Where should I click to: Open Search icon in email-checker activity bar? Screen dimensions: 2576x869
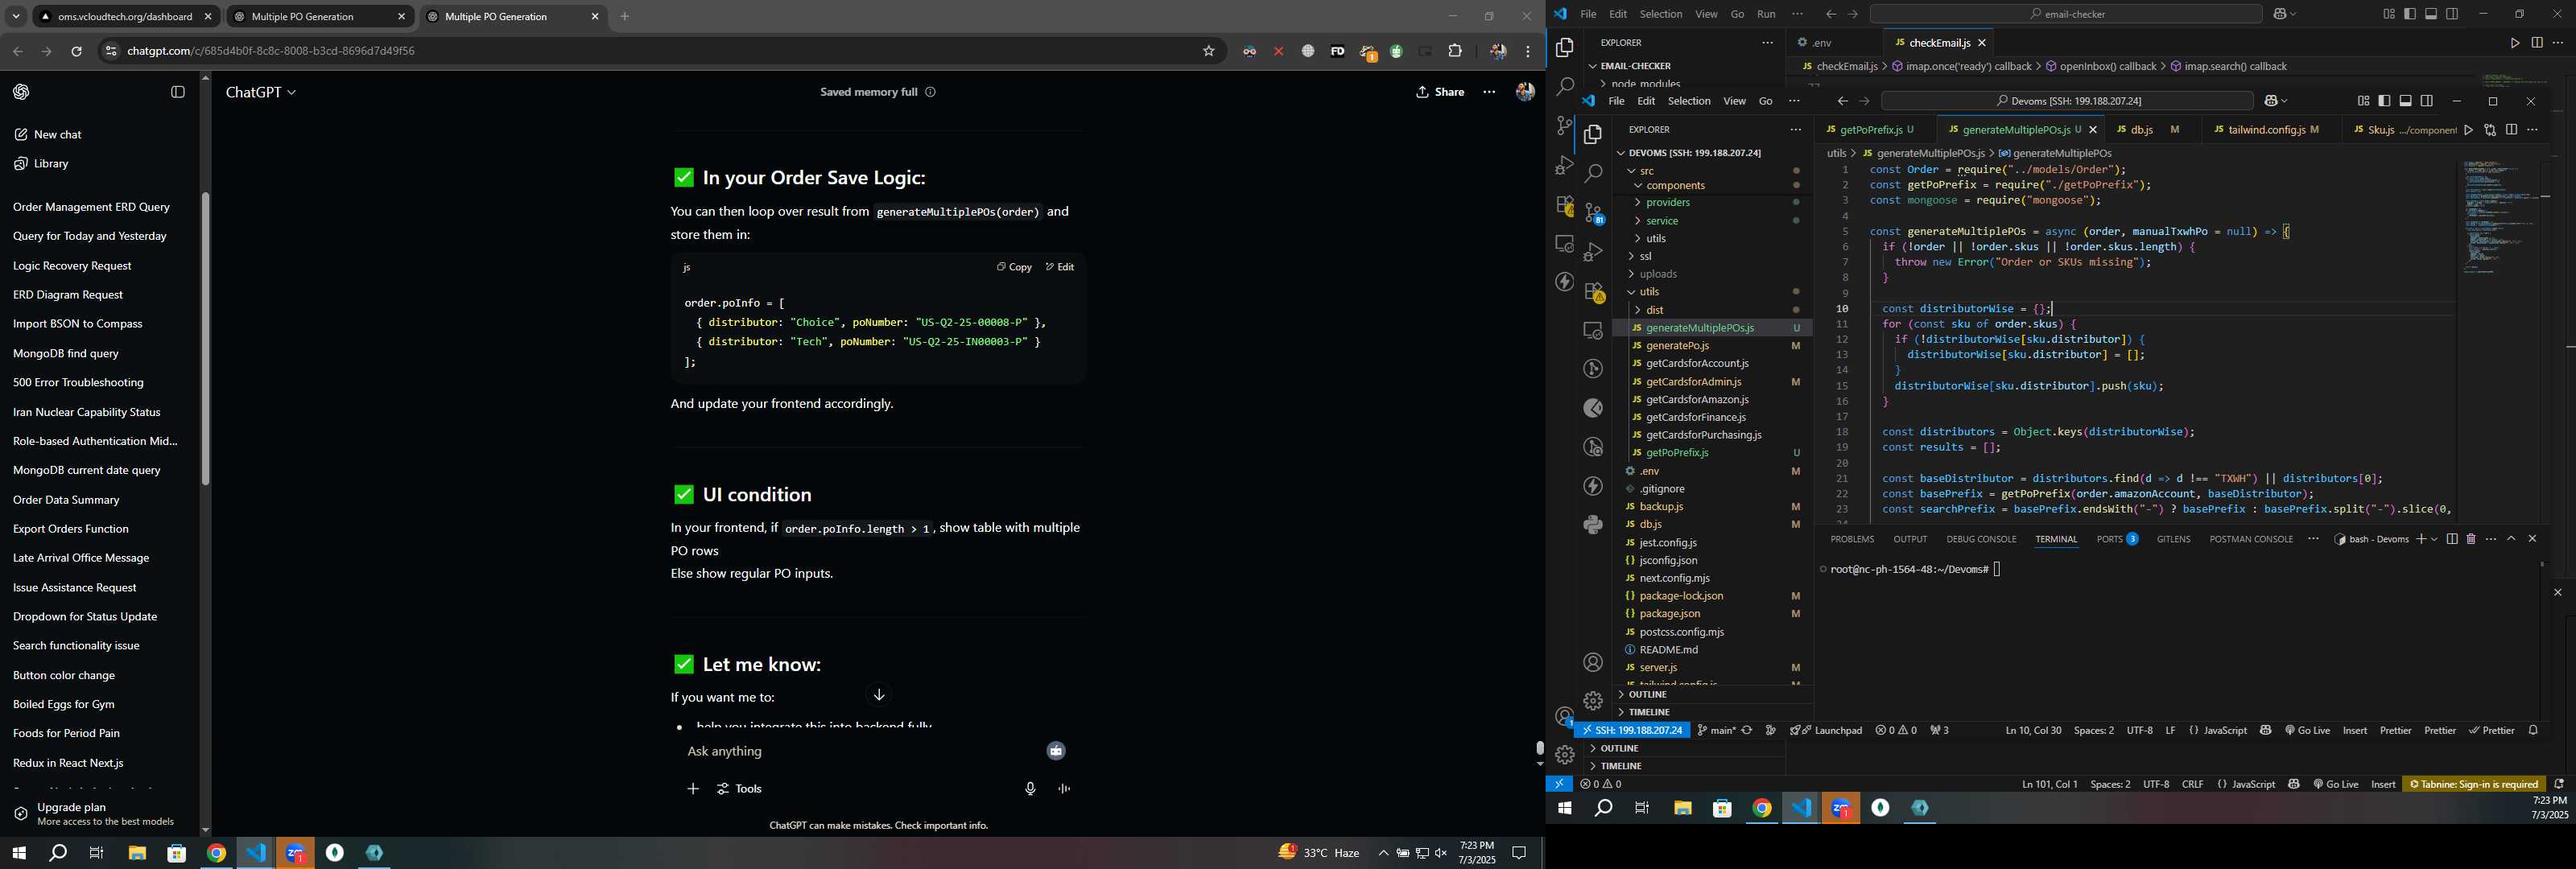(x=1565, y=87)
